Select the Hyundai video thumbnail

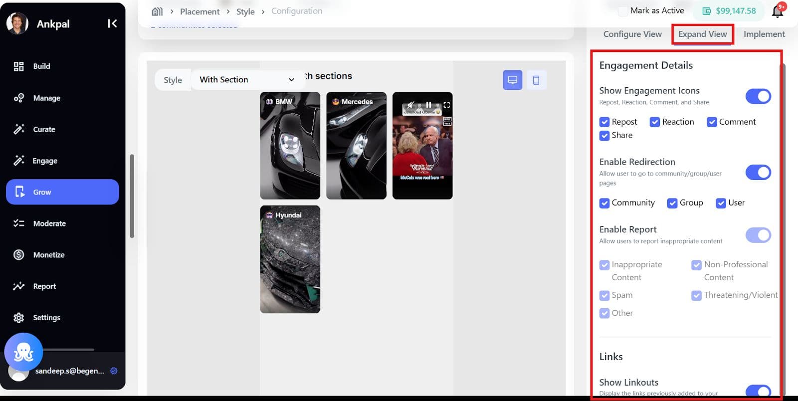[x=290, y=259]
